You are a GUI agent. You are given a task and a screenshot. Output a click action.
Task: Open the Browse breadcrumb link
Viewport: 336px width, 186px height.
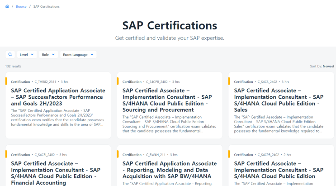pyautogui.click(x=21, y=7)
